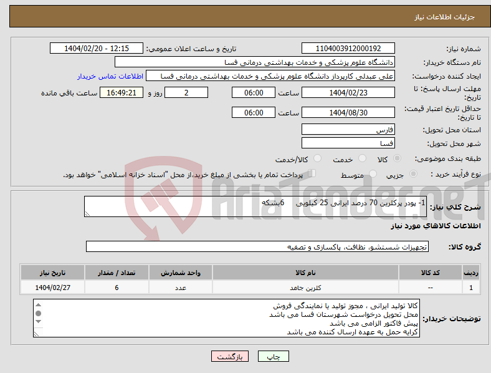Image resolution: width=491 pixels, height=373 pixels.
Task: Click the نام کالا column header
Action: tap(305, 273)
